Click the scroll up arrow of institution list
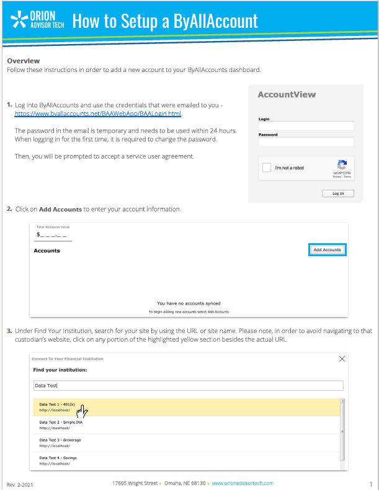Image resolution: width=379 pixels, height=490 pixels. tap(342, 401)
